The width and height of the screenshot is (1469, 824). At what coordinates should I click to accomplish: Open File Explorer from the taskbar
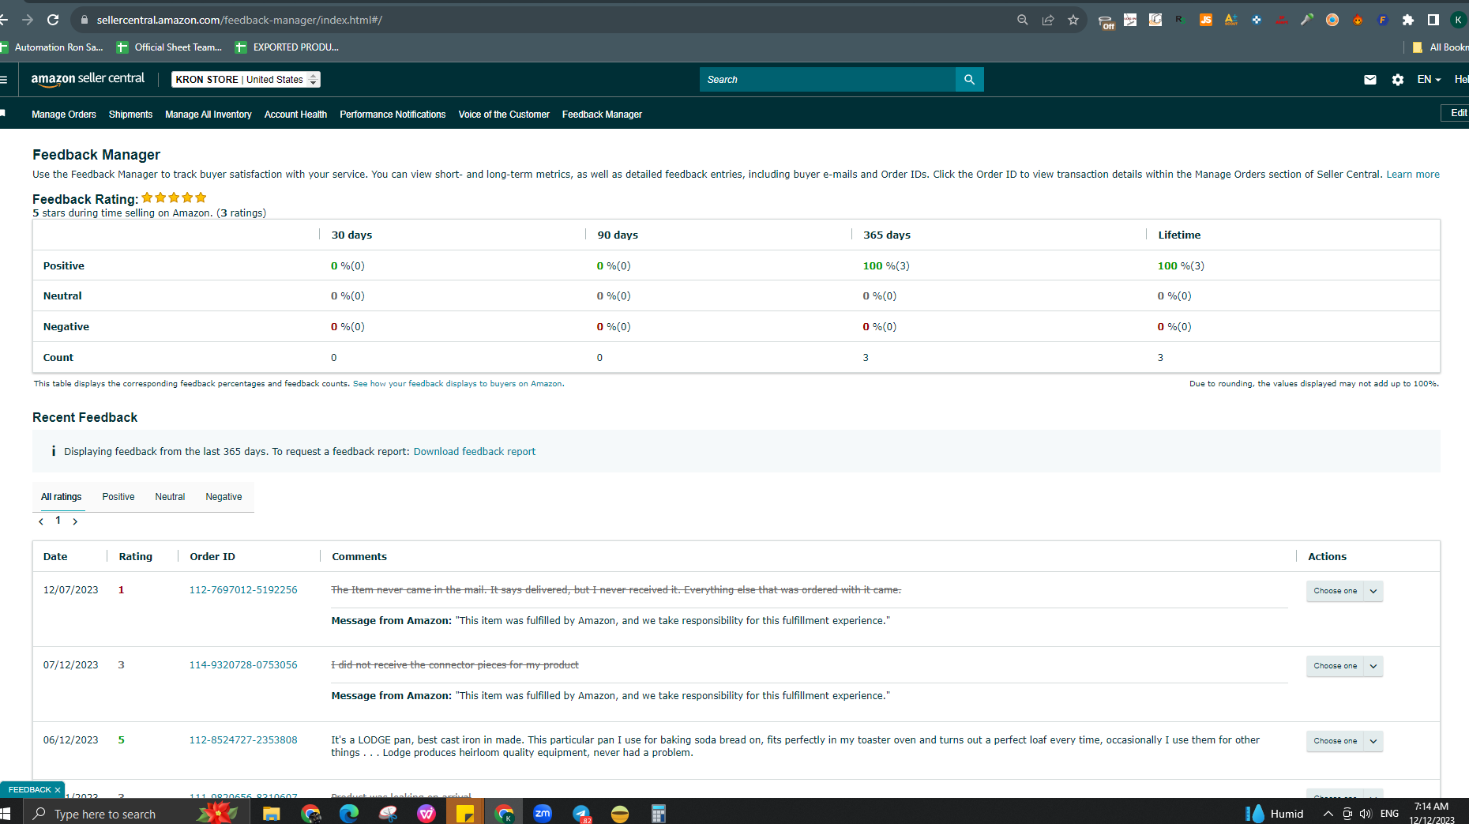coord(272,814)
